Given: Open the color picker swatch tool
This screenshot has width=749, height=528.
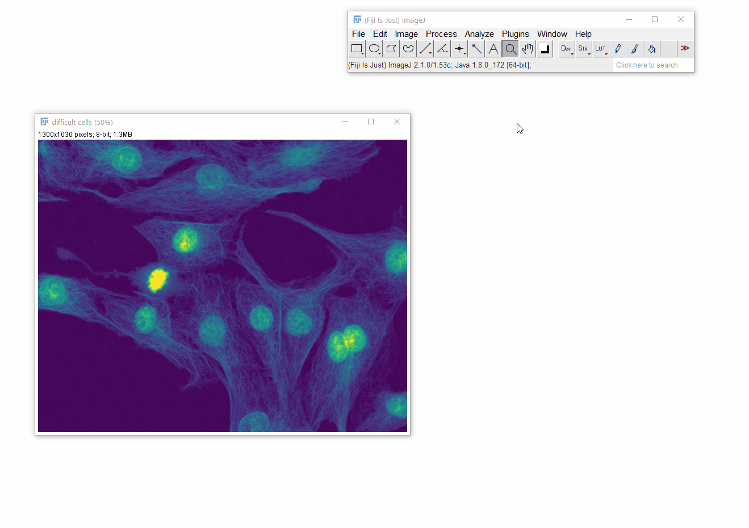Looking at the screenshot, I should tap(545, 49).
